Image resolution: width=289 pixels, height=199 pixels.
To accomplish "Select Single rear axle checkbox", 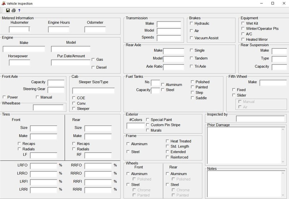I will coord(191,50).
